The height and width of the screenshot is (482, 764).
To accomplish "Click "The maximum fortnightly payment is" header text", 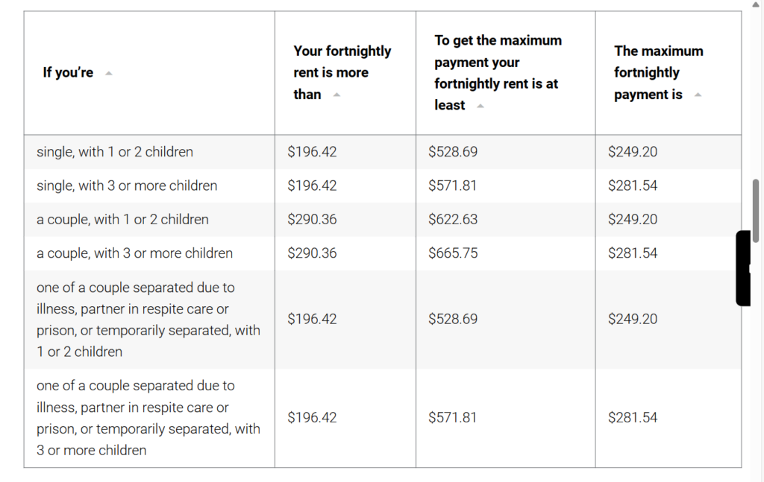I will coord(658,72).
